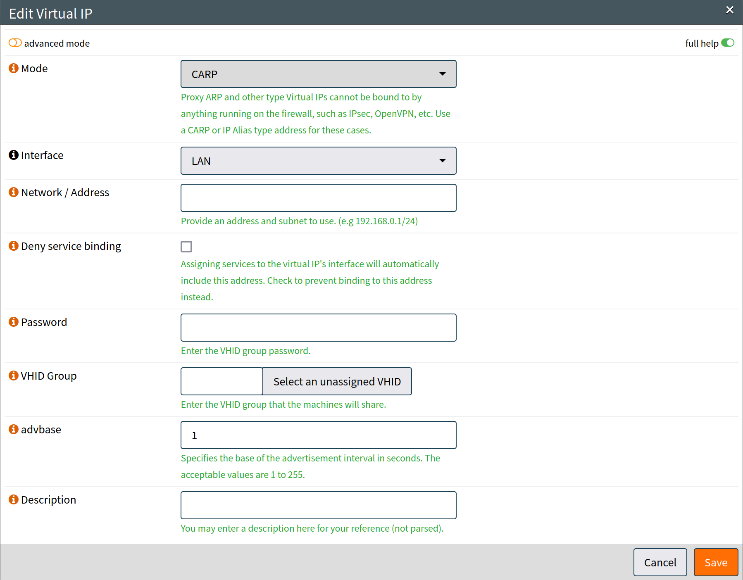Click the Cancel button
Image resolution: width=743 pixels, height=580 pixels.
pos(660,562)
